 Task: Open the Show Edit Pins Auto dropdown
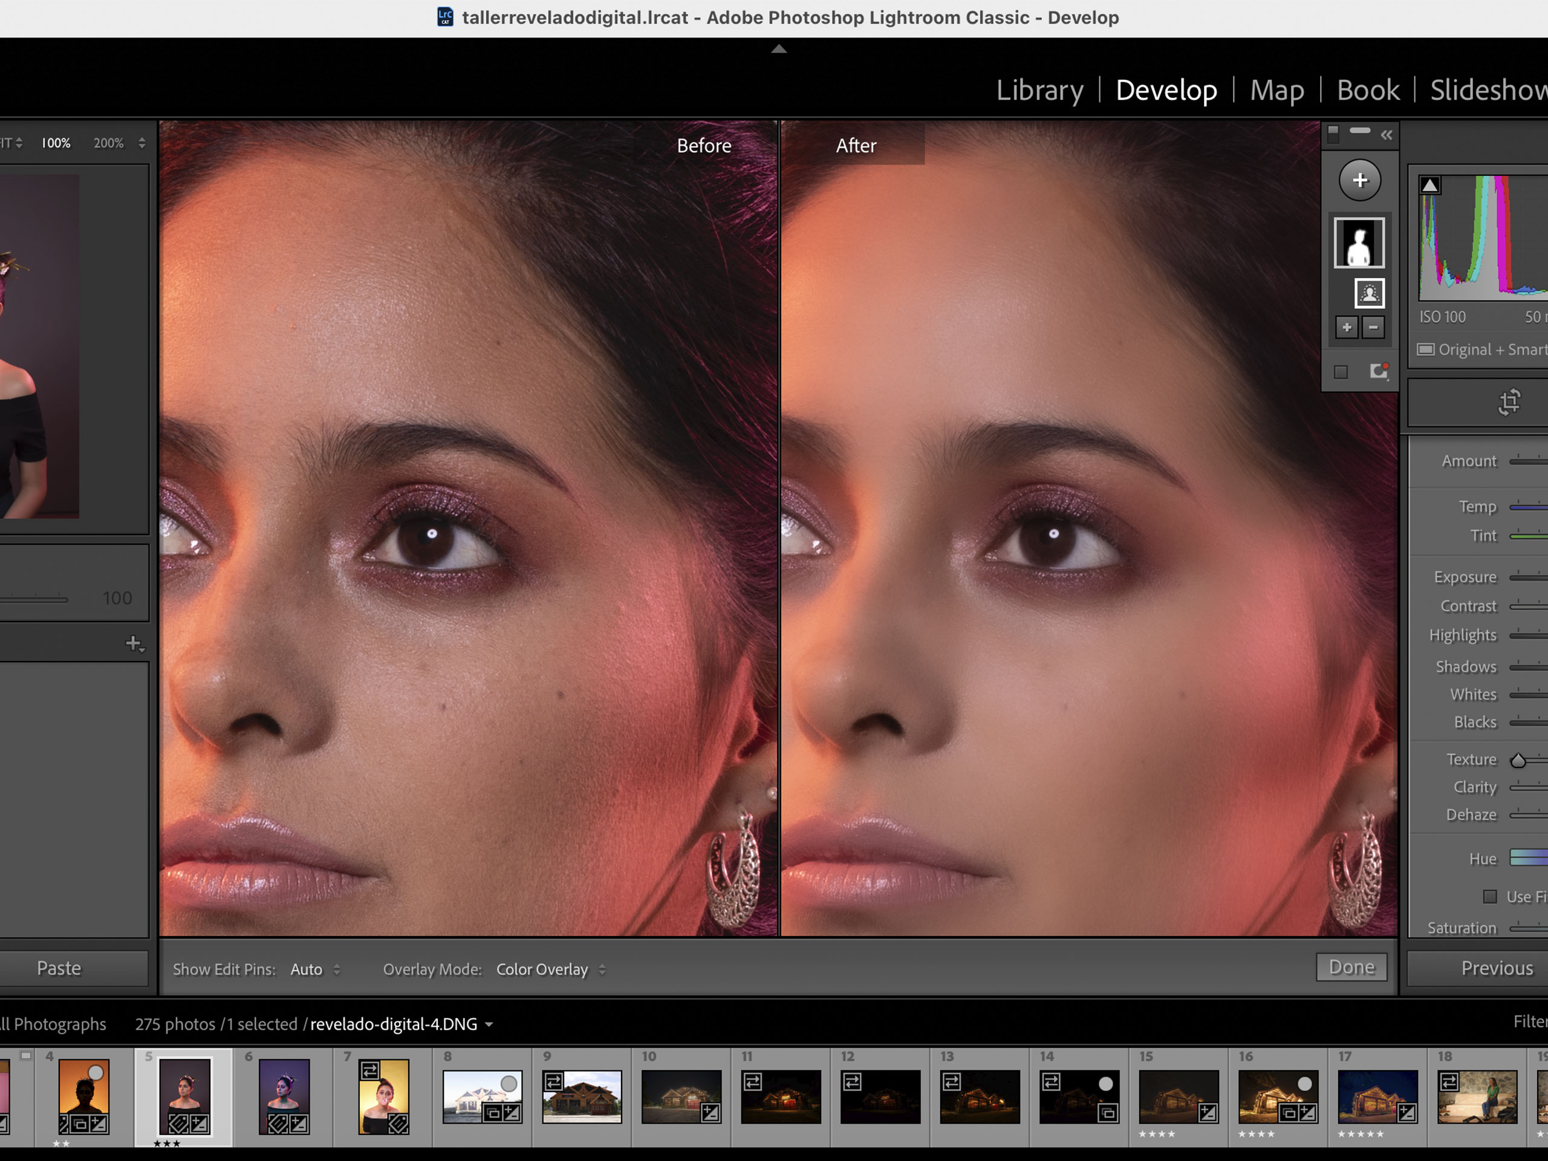315,969
